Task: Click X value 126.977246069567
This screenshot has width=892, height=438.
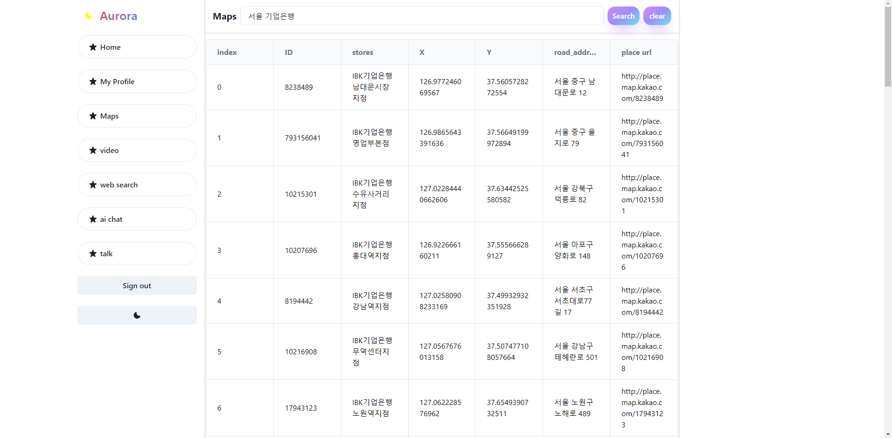Action: (440, 87)
